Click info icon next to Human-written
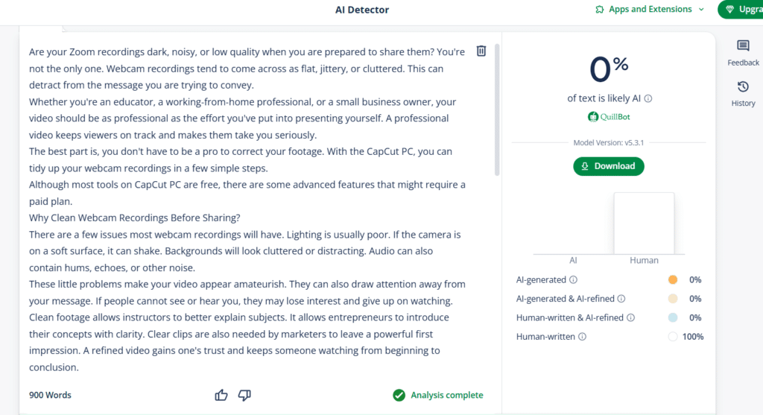 click(582, 337)
